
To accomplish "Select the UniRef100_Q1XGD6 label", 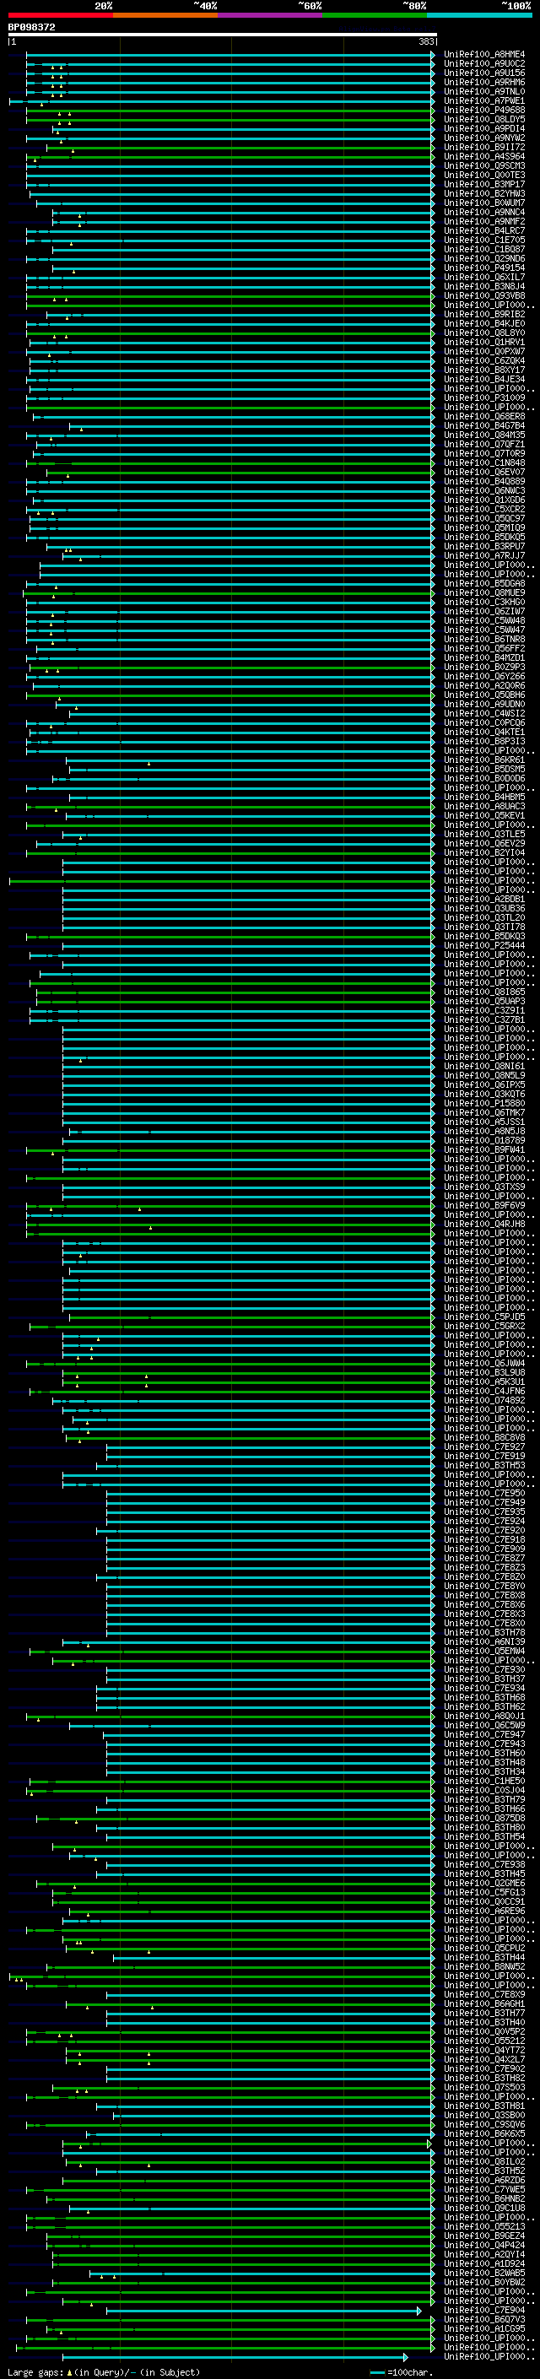I will tap(484, 500).
